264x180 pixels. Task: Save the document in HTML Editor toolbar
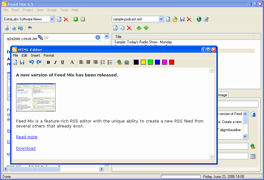(x=22, y=62)
